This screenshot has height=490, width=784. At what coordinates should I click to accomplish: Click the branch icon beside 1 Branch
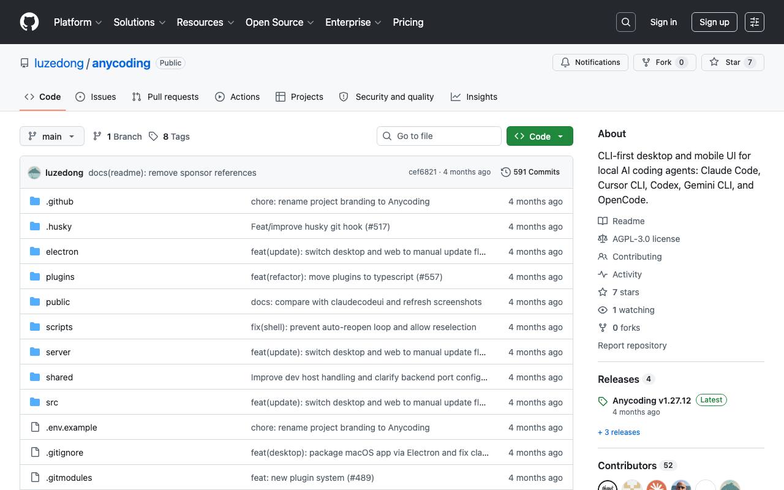pyautogui.click(x=97, y=137)
